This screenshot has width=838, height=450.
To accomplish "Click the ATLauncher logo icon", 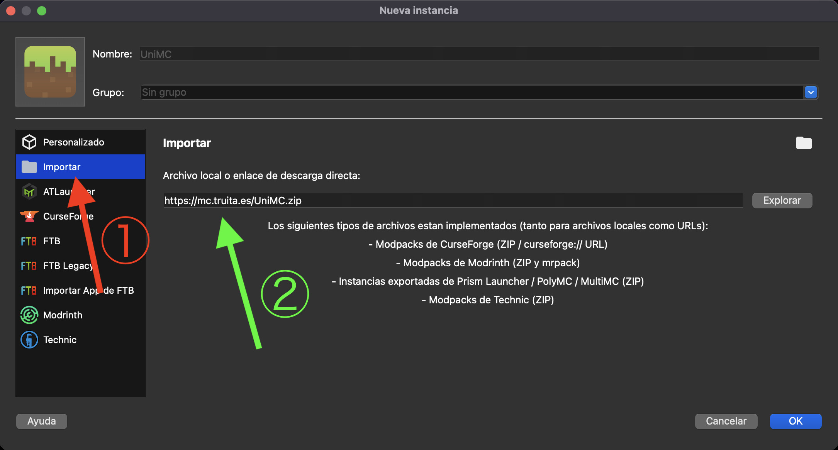I will 29,191.
